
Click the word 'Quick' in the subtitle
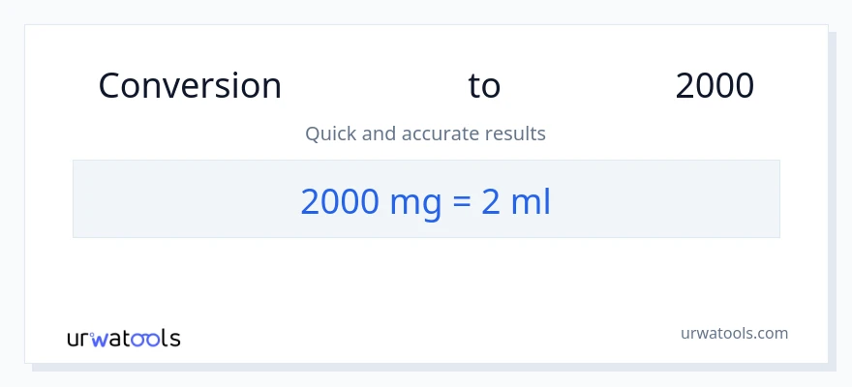tap(330, 134)
